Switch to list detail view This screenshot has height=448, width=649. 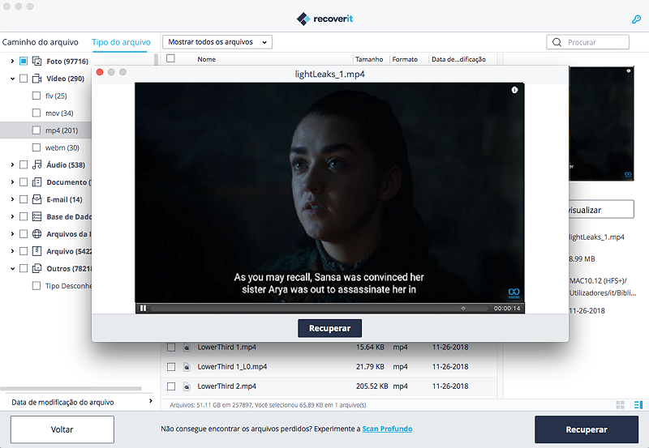[x=638, y=404]
